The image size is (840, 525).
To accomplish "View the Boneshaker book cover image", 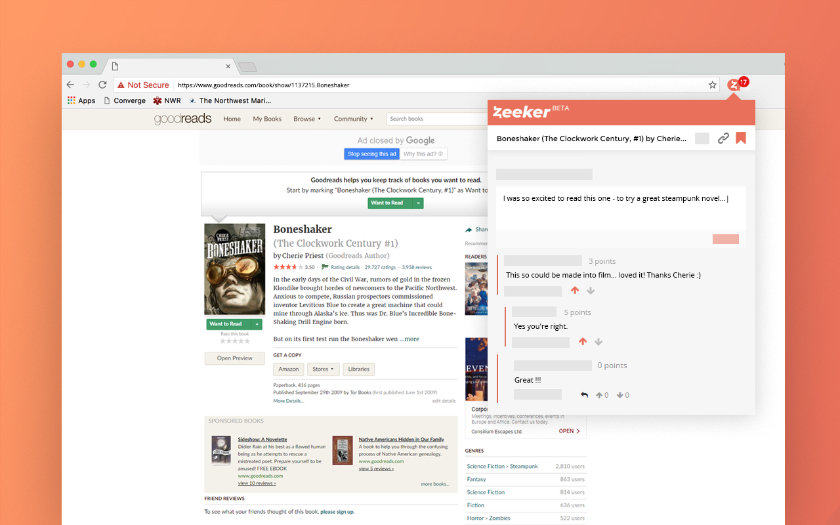I will [x=235, y=269].
